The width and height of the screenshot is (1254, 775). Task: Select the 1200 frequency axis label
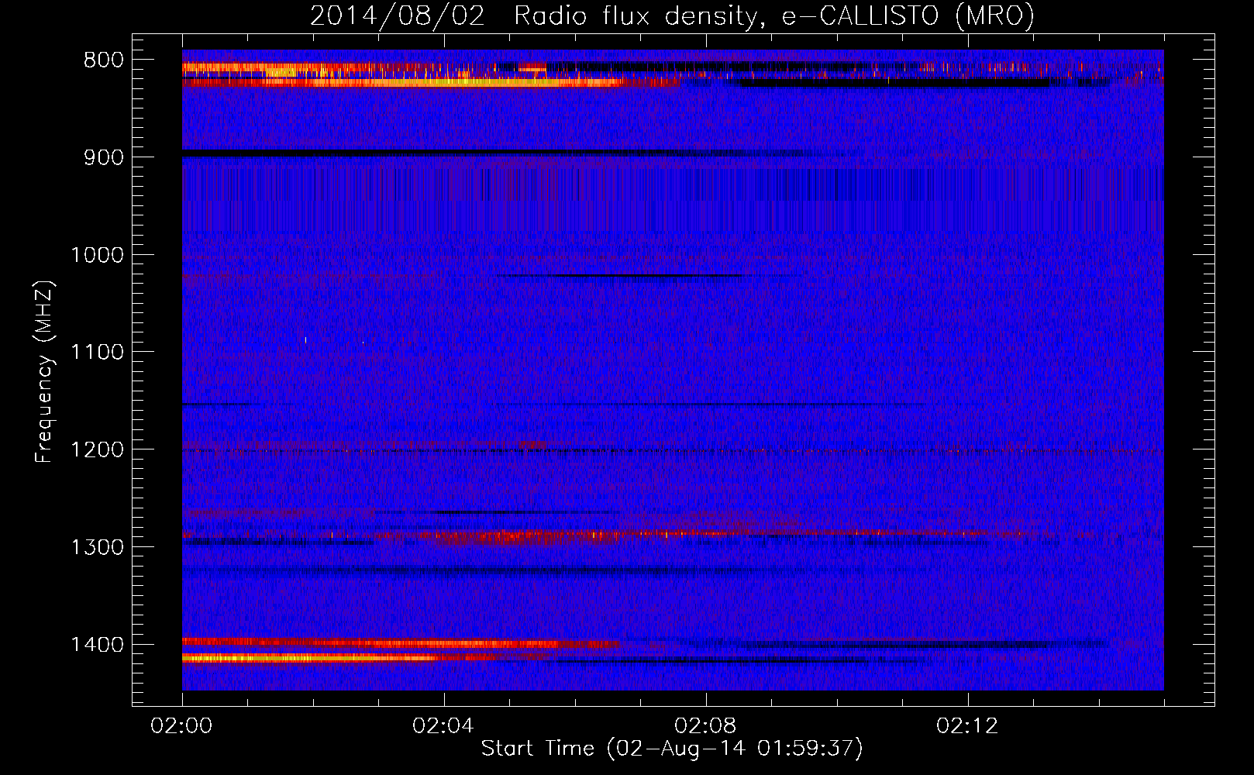(x=97, y=450)
